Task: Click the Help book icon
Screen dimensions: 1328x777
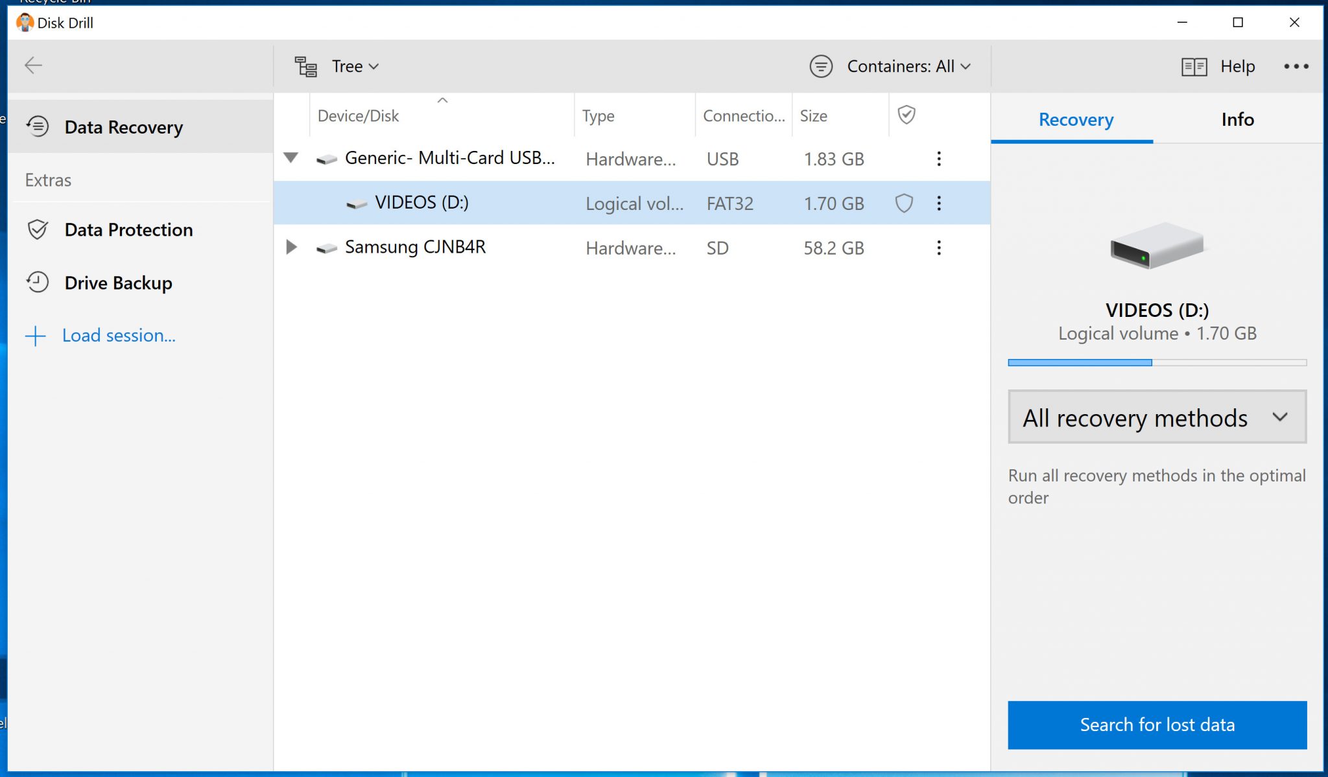Action: (x=1194, y=67)
